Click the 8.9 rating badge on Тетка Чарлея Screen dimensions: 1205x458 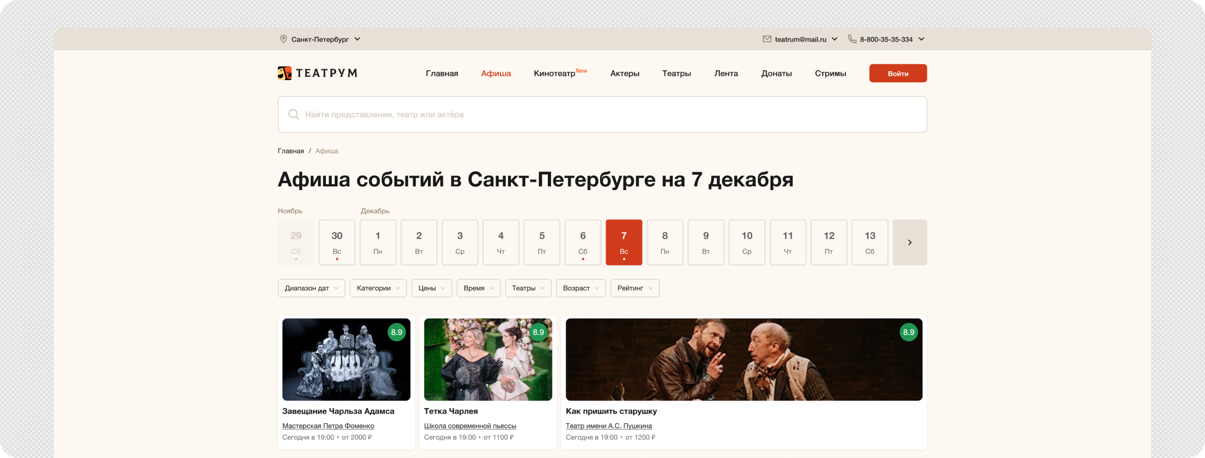tap(538, 332)
